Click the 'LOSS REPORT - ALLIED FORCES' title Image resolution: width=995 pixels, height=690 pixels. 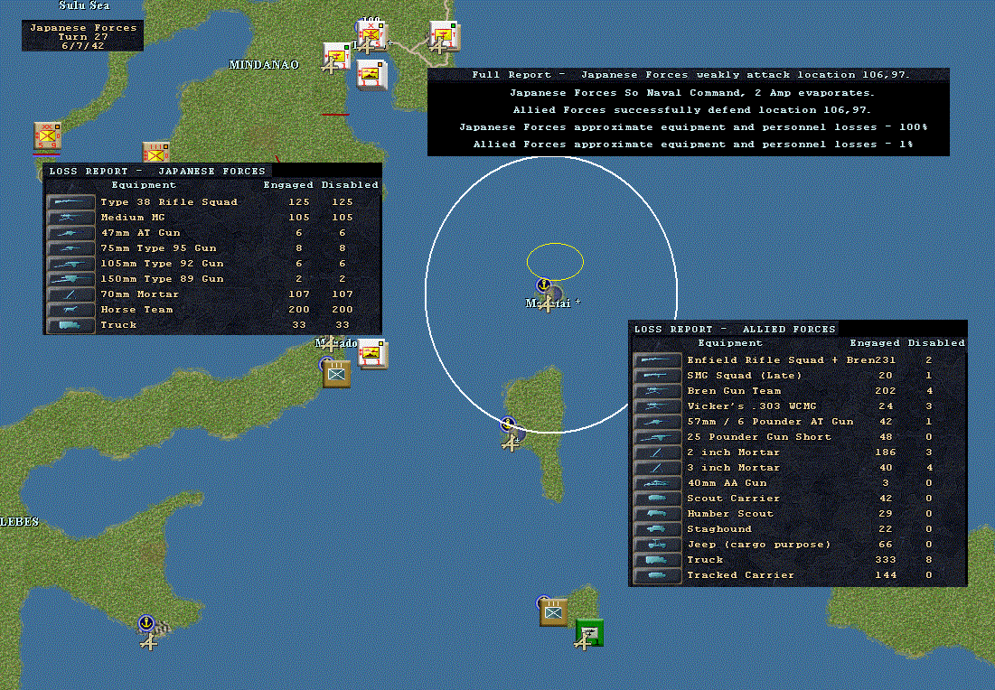(735, 329)
